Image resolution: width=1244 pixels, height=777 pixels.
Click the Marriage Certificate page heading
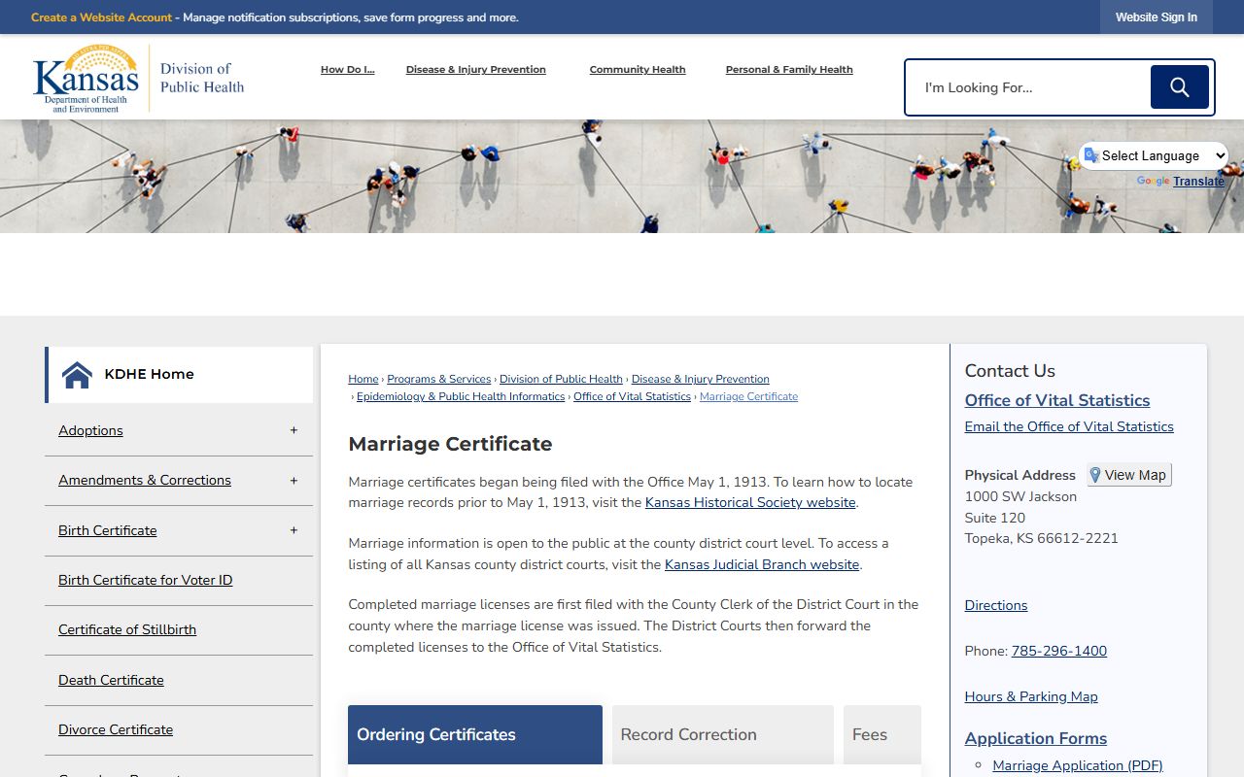(450, 444)
